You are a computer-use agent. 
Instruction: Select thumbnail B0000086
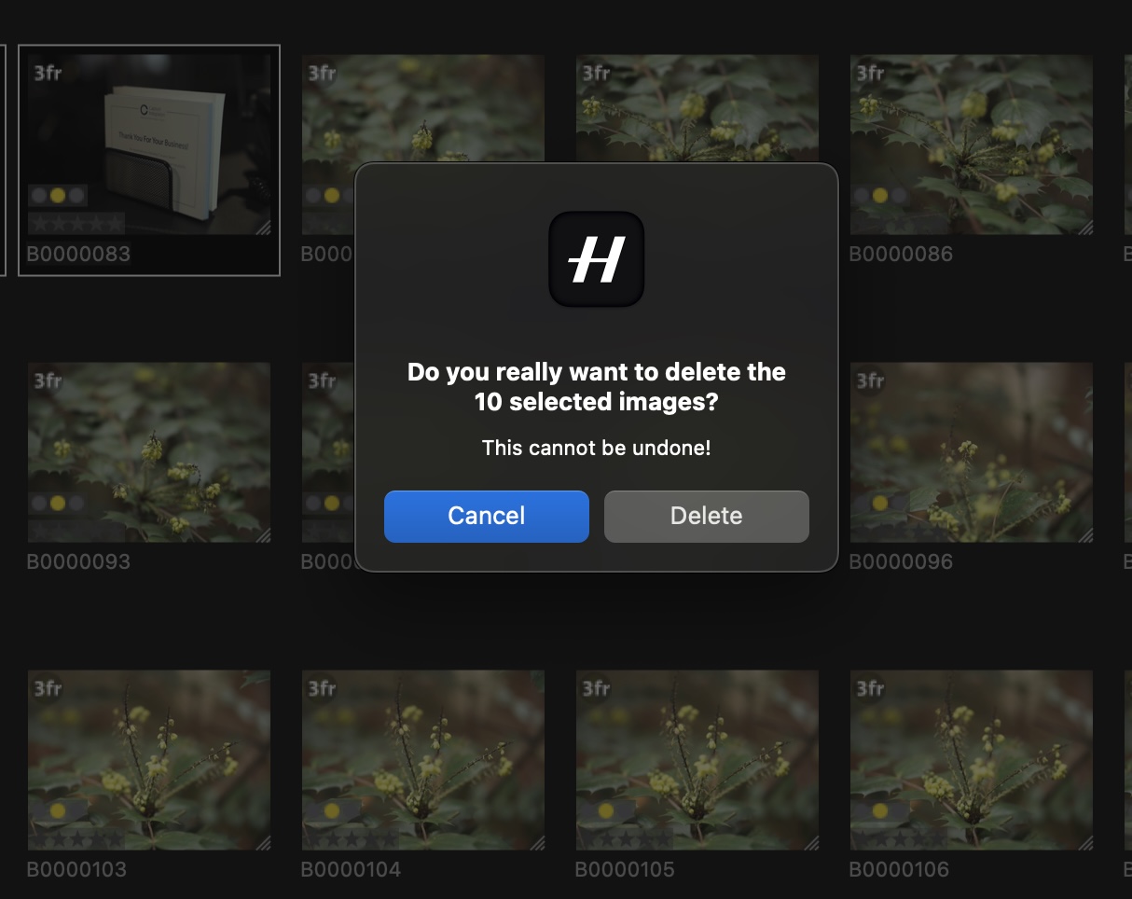point(972,145)
